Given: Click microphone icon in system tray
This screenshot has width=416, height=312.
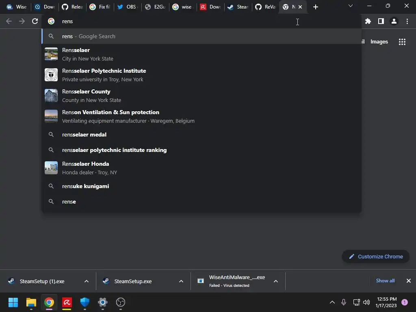Looking at the screenshot, I should tap(344, 302).
